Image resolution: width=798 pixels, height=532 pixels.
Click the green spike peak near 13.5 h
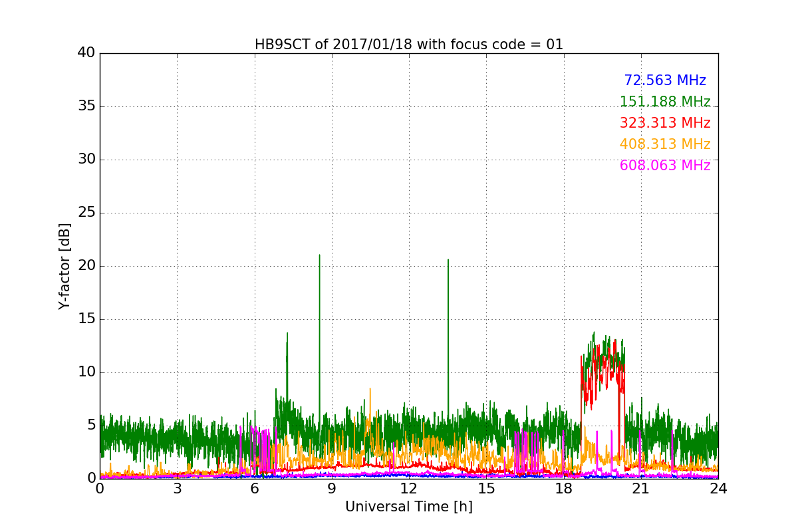click(448, 260)
